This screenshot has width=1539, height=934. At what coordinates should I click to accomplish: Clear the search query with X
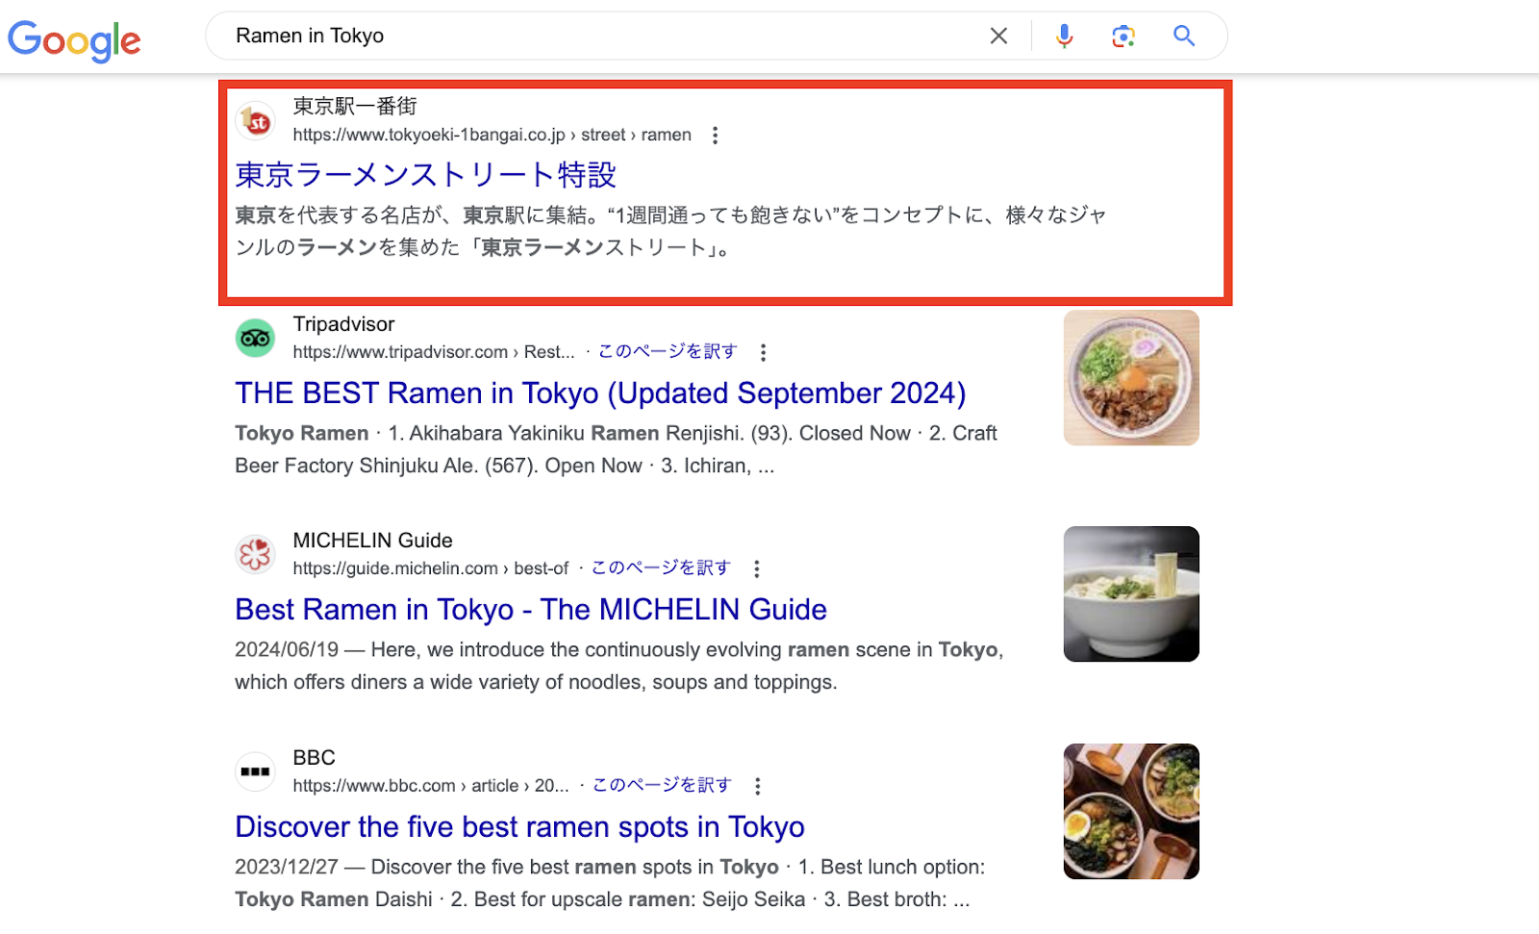coord(998,36)
